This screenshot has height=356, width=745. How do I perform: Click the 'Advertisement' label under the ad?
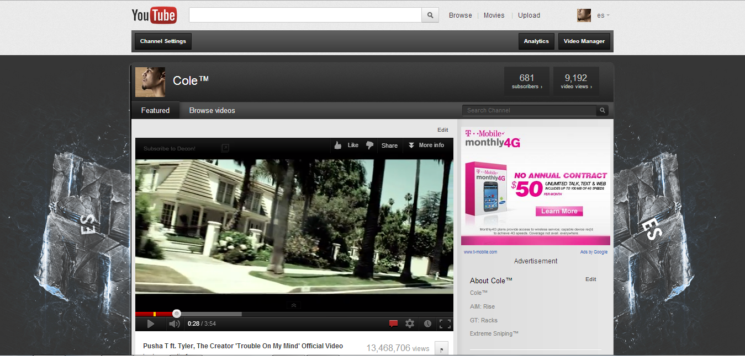click(x=536, y=261)
